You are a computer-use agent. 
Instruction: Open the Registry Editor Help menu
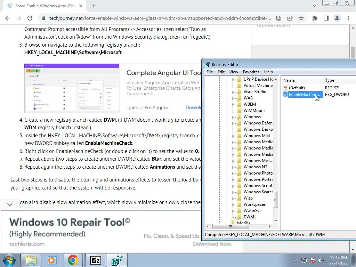point(268,72)
